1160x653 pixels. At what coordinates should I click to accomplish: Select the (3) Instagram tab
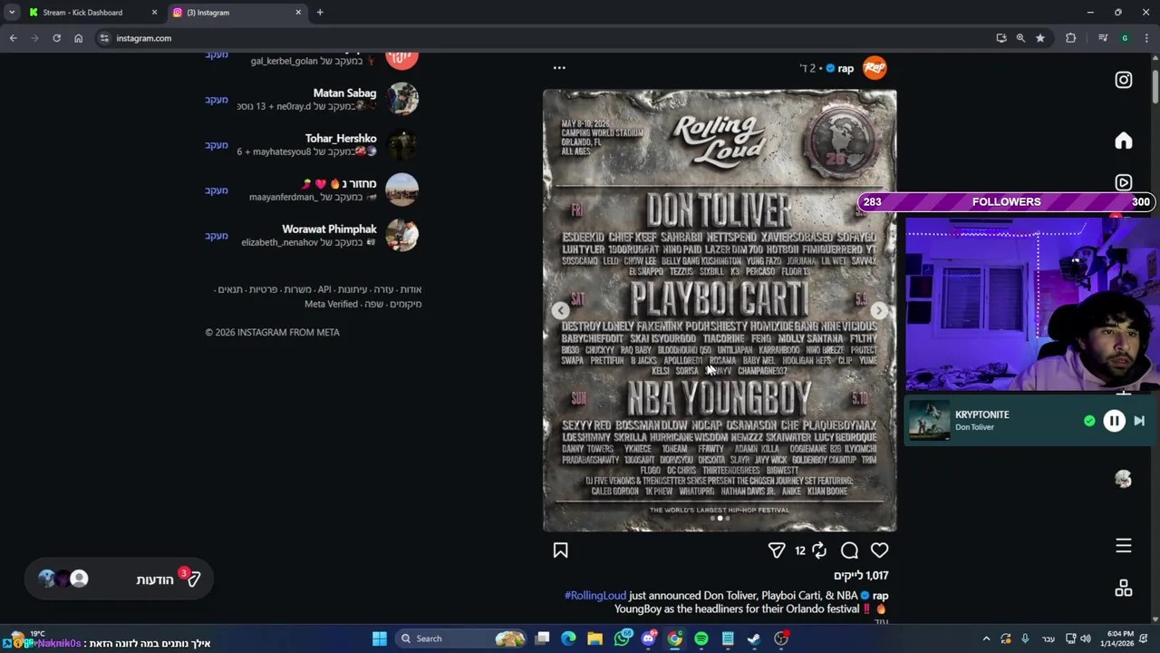click(231, 13)
